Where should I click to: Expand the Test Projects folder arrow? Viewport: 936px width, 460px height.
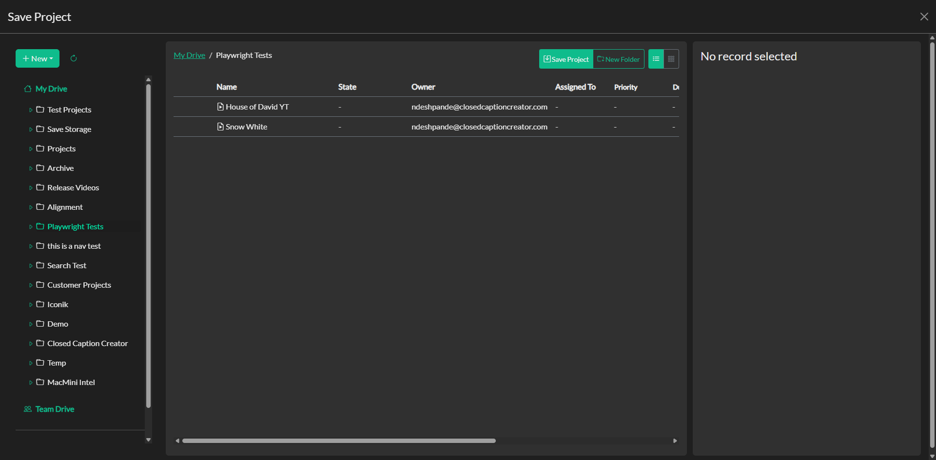31,110
